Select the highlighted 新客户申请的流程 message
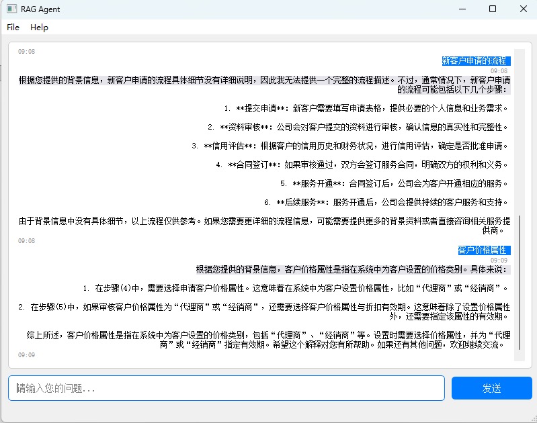 (476, 61)
